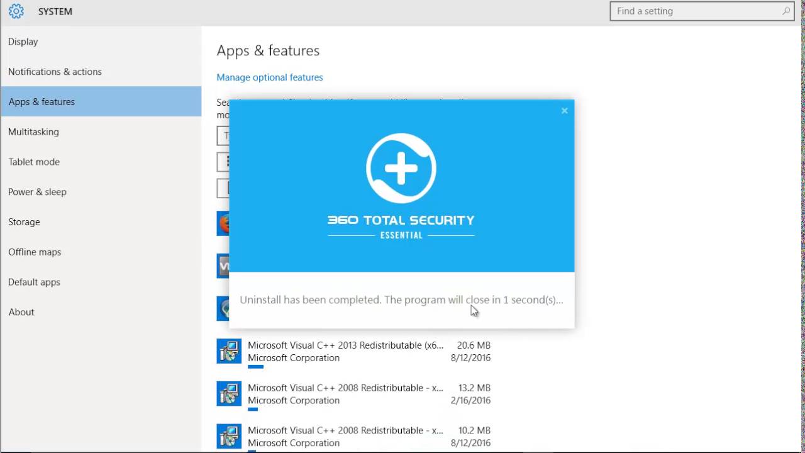805x453 pixels.
Task: Click the Firefox app icon behind the dialog
Action: (223, 223)
